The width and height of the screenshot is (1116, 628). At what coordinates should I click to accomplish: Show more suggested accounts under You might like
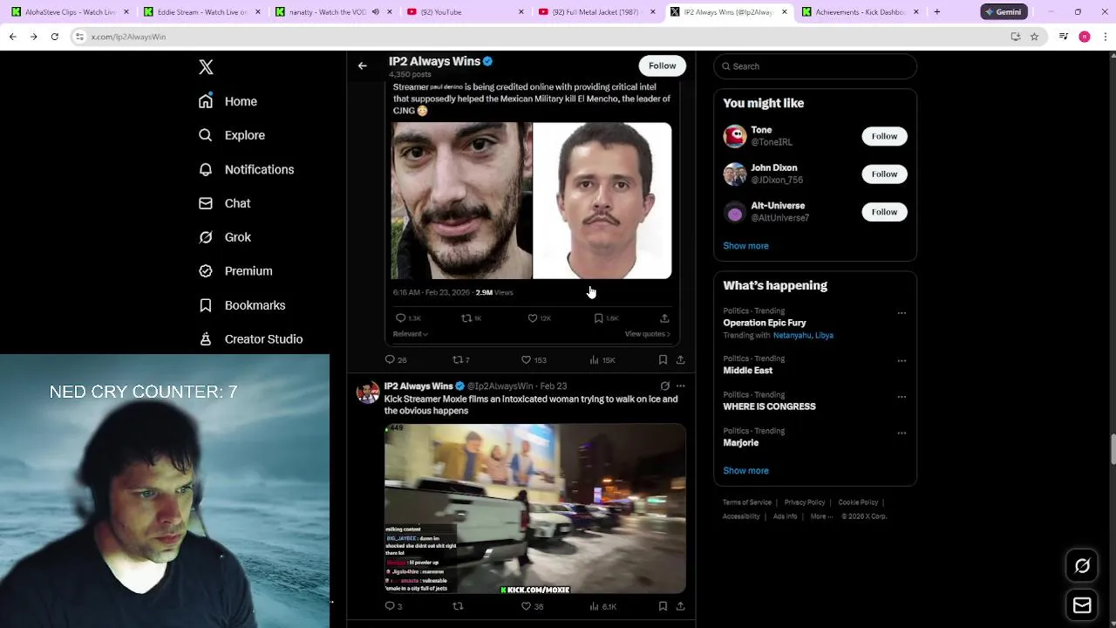pyautogui.click(x=745, y=246)
